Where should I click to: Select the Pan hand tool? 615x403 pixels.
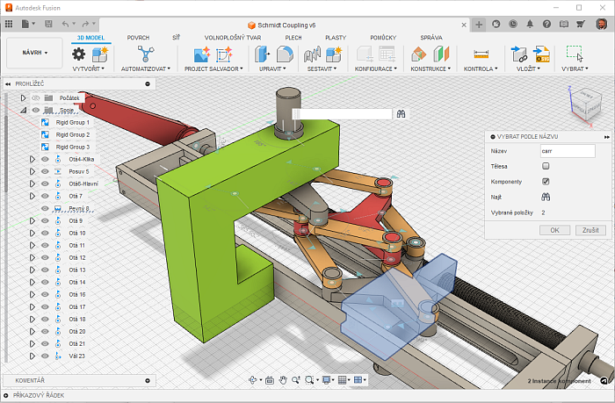[x=283, y=380]
